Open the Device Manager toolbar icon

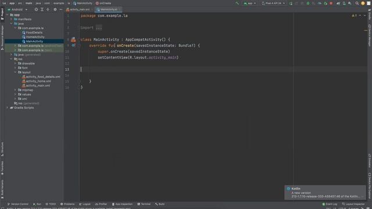click(344, 3)
